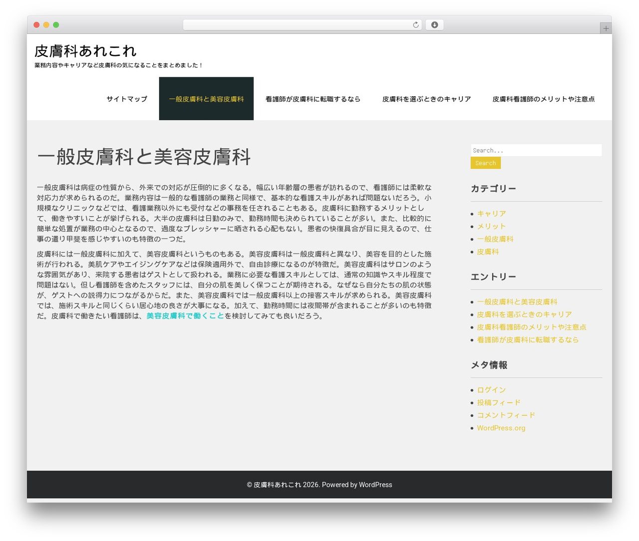Open sidebar entry 皮膚科を選ぶときのキャリア

pyautogui.click(x=524, y=314)
